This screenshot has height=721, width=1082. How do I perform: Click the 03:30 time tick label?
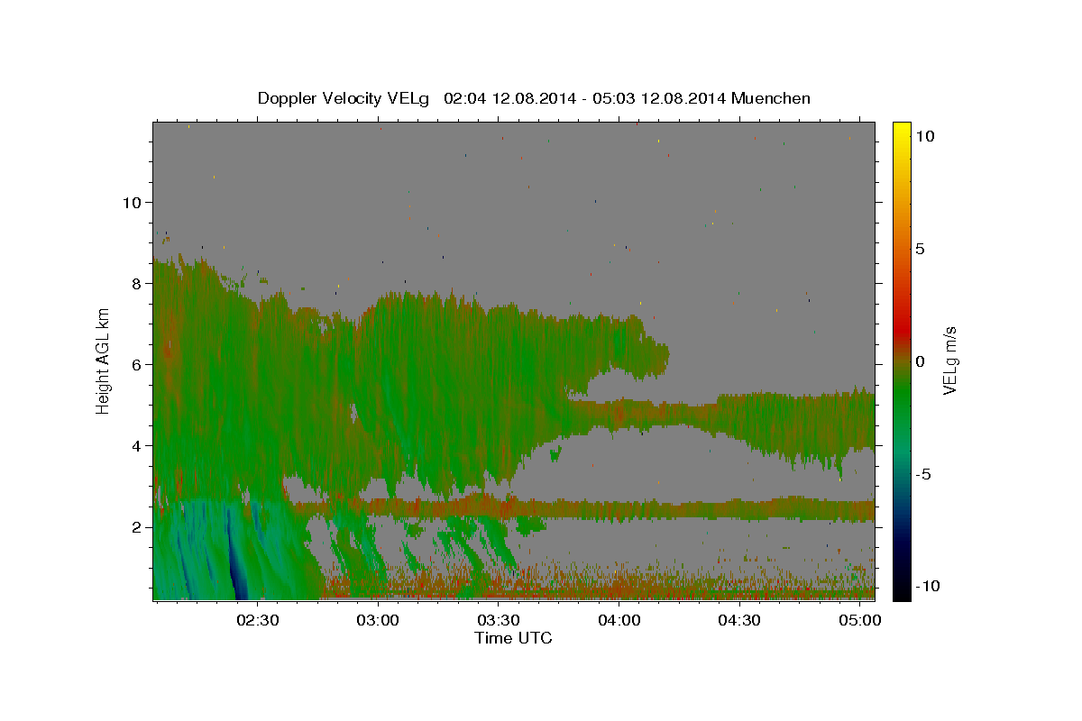[x=499, y=620]
